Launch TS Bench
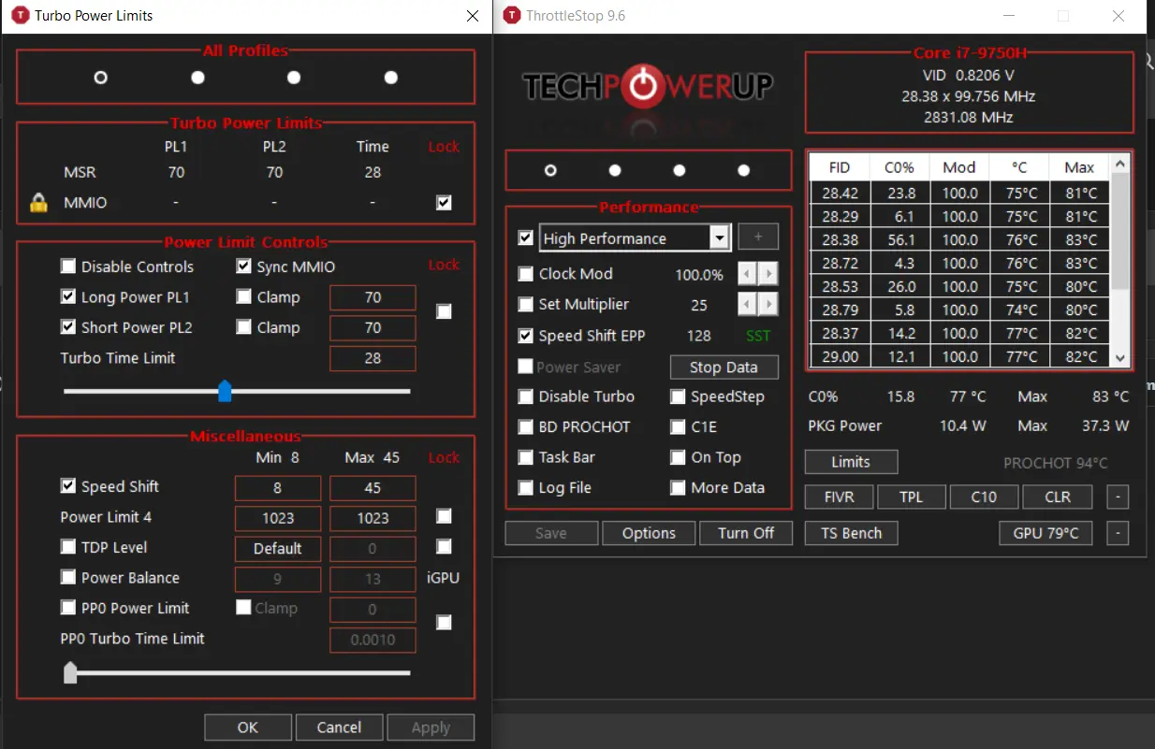1155x749 pixels. coord(851,533)
